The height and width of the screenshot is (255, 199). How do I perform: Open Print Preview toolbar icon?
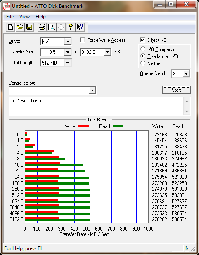52,27
